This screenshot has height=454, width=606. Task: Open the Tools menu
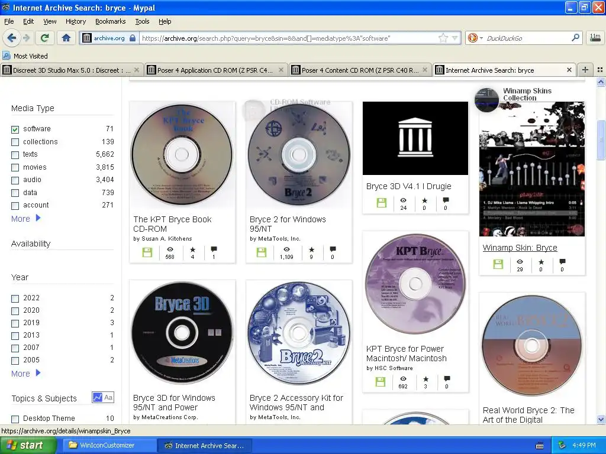click(142, 21)
